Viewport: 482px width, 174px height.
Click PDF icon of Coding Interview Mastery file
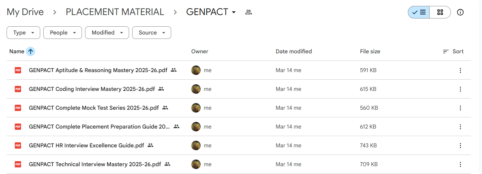tap(18, 89)
